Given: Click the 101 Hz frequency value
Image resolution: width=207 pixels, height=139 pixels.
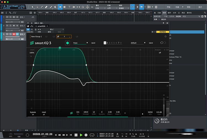Looking at the screenshot, I should tap(78, 112).
